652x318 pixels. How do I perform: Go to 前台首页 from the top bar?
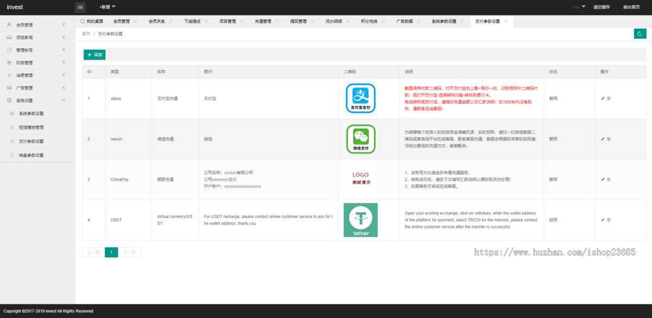[x=631, y=7]
